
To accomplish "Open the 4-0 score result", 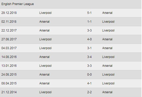I will pos(89,39).
